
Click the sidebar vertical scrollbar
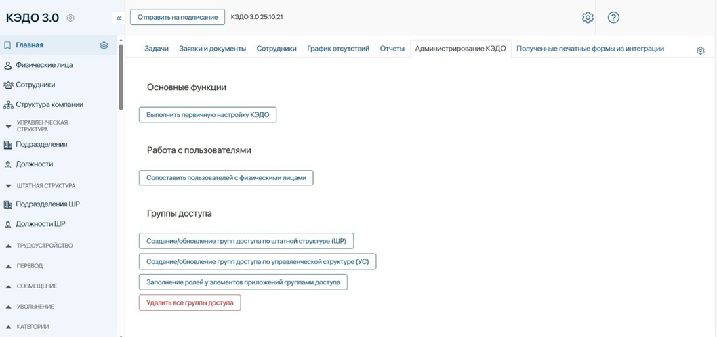pyautogui.click(x=121, y=74)
